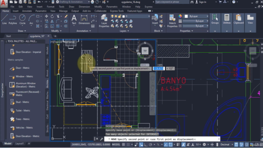Screen dimensions: 263x148
Task: Click the keyword search input field
Action: (172, 2)
